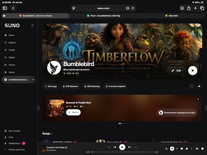Open the Safari share sheet icon

click(189, 8)
